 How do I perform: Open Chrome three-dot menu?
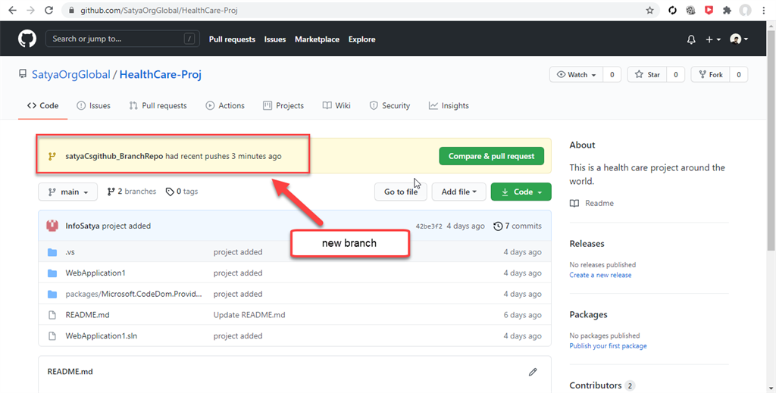764,11
